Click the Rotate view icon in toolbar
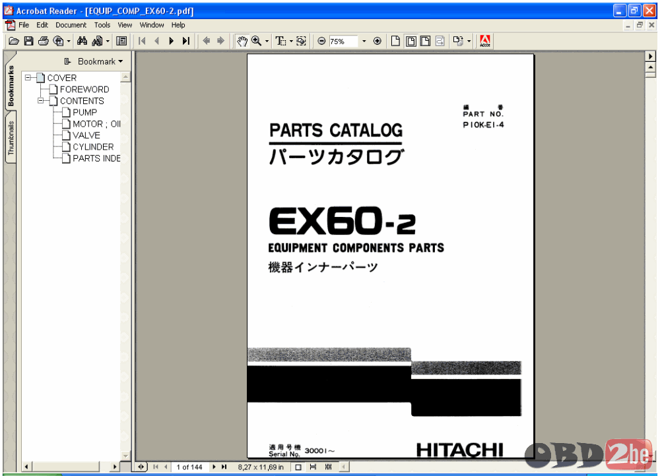 click(x=458, y=41)
